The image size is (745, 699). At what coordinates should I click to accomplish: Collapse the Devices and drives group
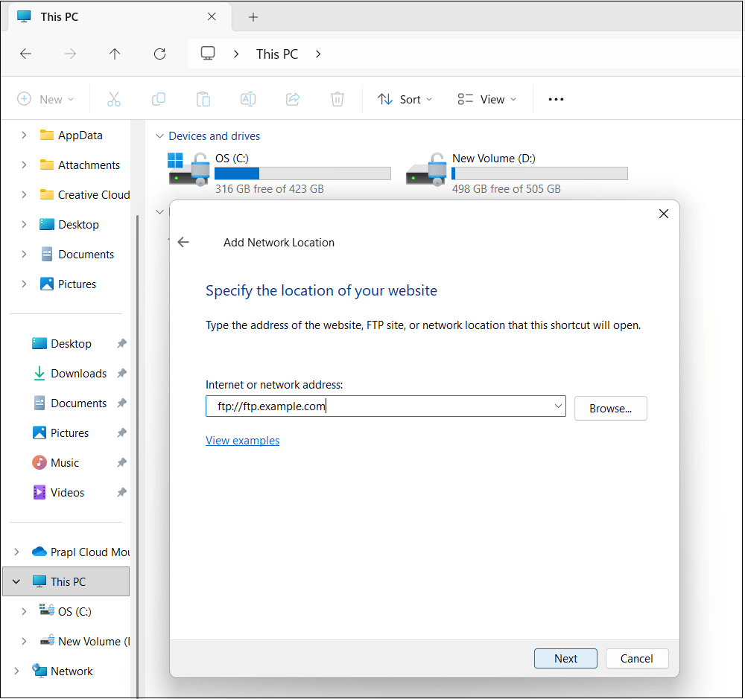159,136
